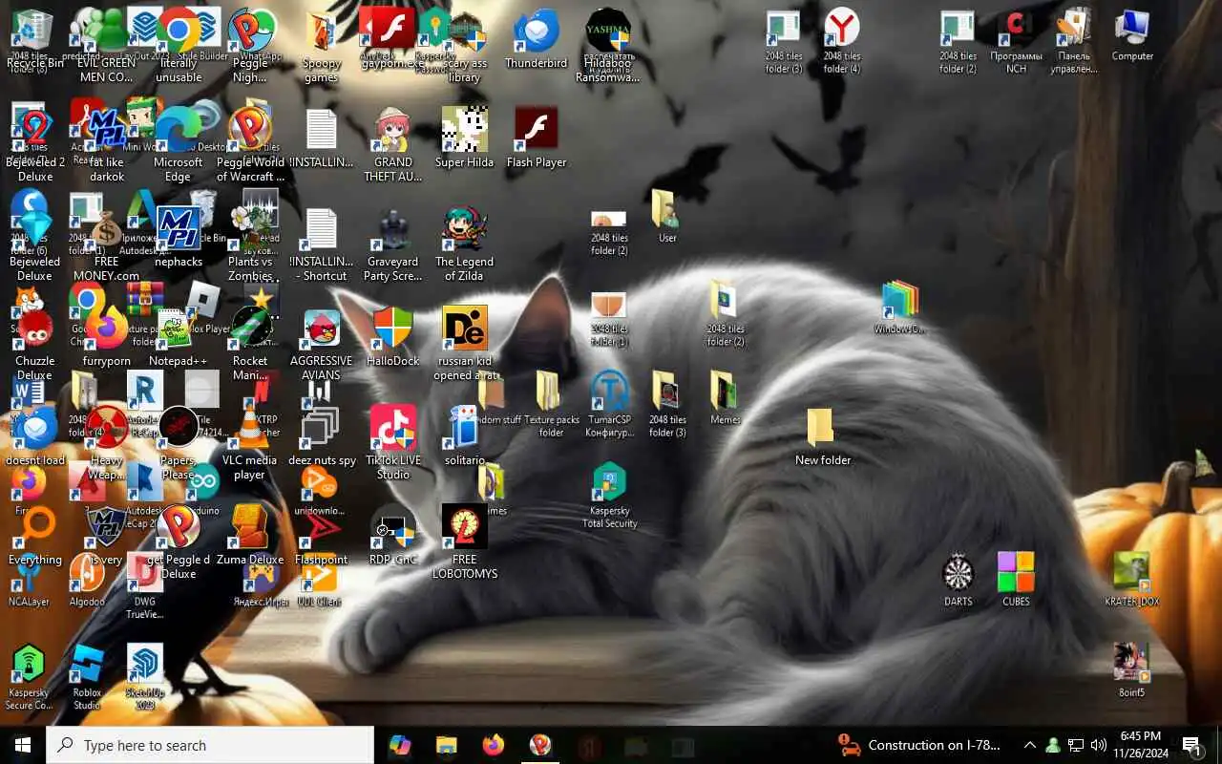
Task: Select the GRAND THEFT AU... icon
Action: coord(393,145)
